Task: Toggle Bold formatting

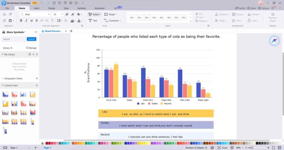Action: click(x=21, y=21)
